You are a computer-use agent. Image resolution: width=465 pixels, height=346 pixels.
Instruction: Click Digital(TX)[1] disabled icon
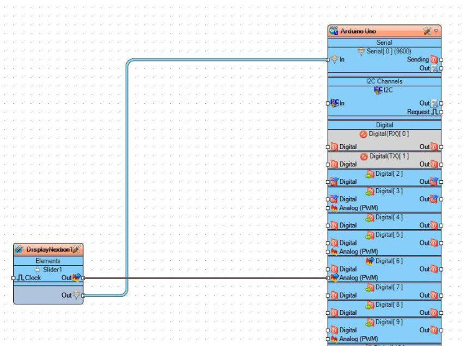coord(364,157)
